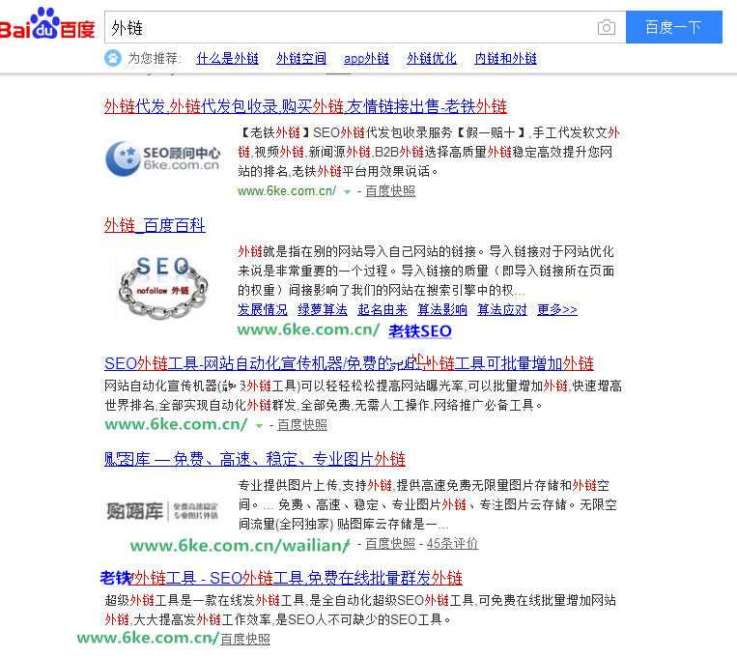This screenshot has height=658, width=737.
Task: Open 百度快照 of last result
Action: click(245, 640)
